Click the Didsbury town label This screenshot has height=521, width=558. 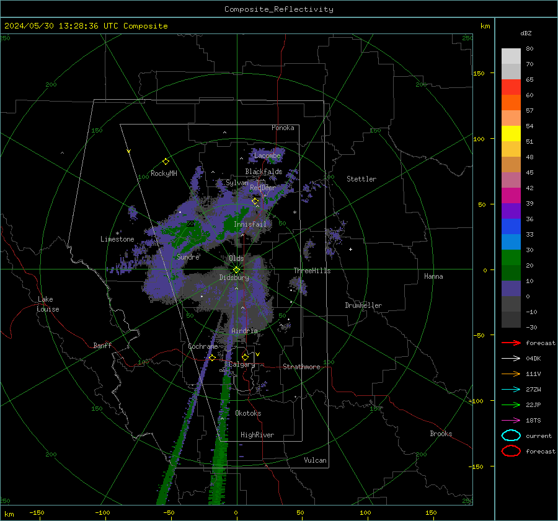click(x=234, y=278)
